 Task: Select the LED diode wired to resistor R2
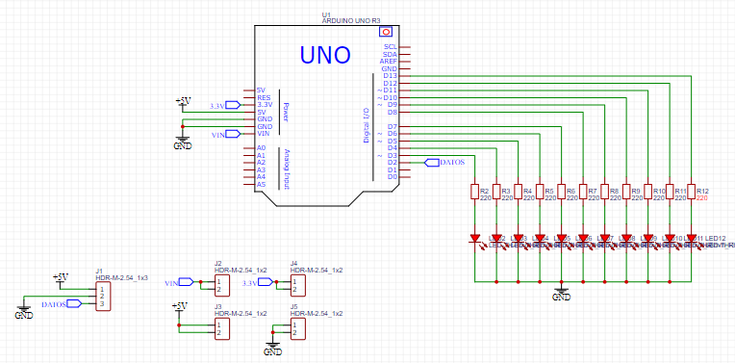click(474, 239)
